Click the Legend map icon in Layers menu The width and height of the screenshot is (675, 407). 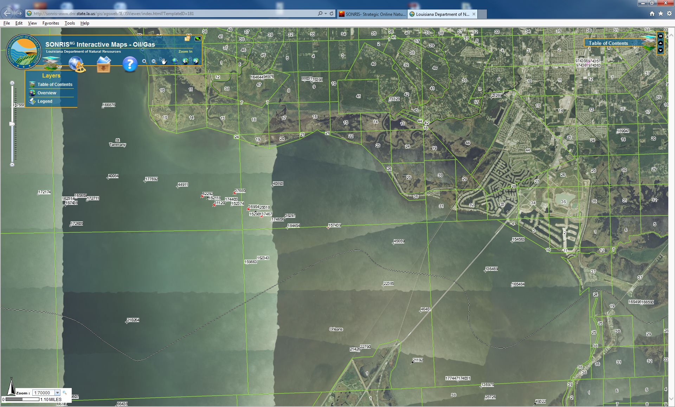(32, 101)
